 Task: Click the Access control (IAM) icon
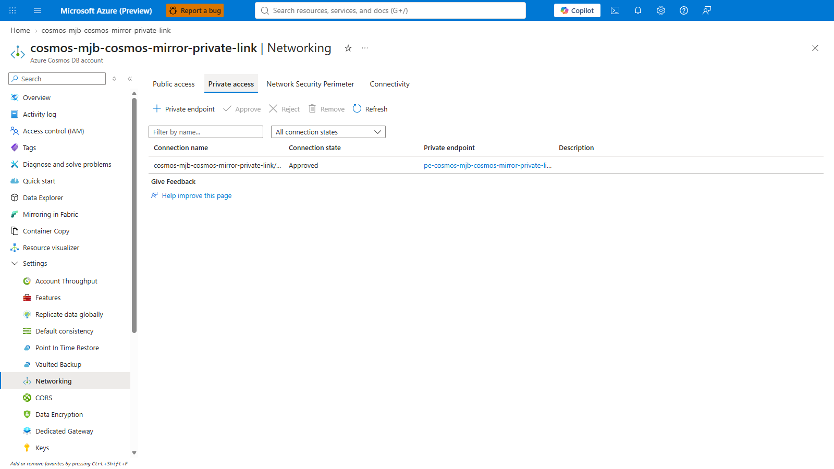pyautogui.click(x=15, y=131)
